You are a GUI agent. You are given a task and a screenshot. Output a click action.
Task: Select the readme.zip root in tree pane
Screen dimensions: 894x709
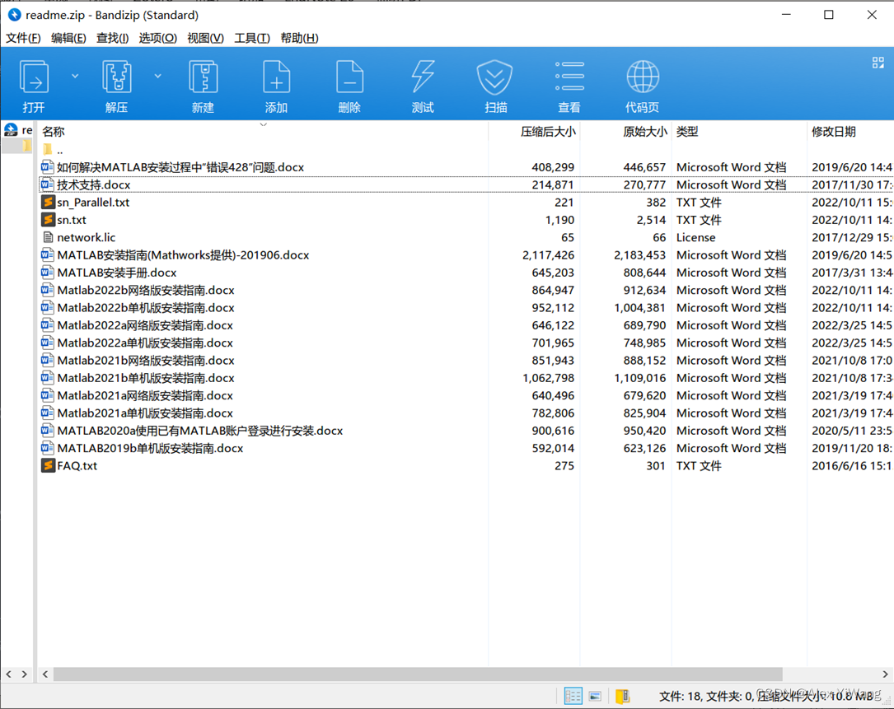tap(18, 130)
